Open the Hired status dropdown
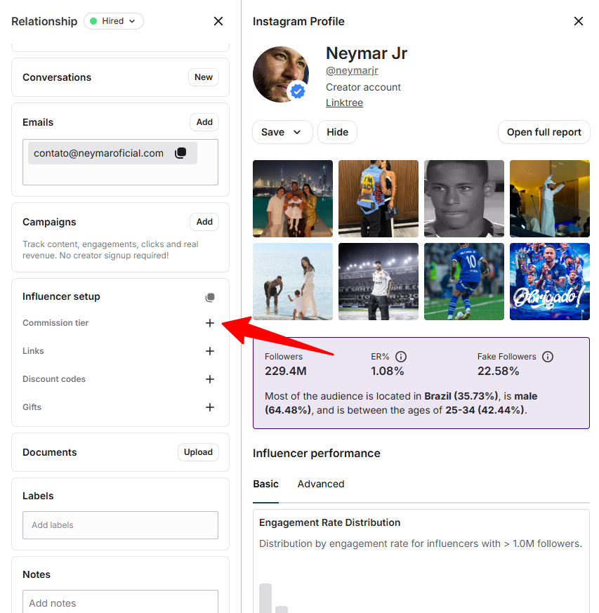 point(113,21)
